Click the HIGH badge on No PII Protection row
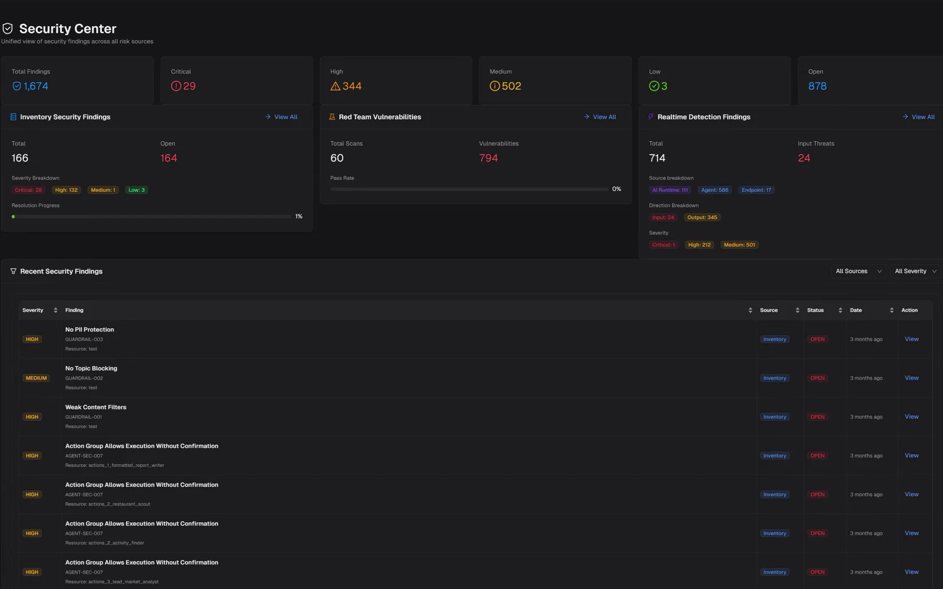This screenshot has width=943, height=589. [x=32, y=339]
